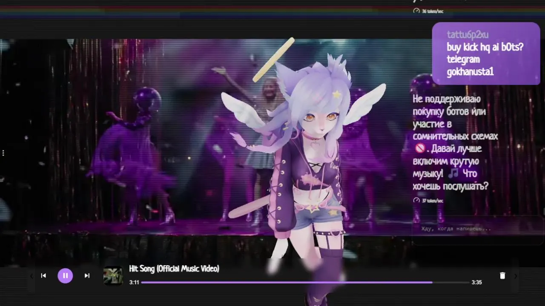The image size is (545, 306).
Task: Click the right chevron beside trash icon
Action: click(x=516, y=276)
